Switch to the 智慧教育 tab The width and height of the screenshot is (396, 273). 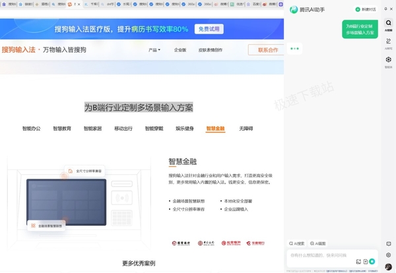click(62, 129)
